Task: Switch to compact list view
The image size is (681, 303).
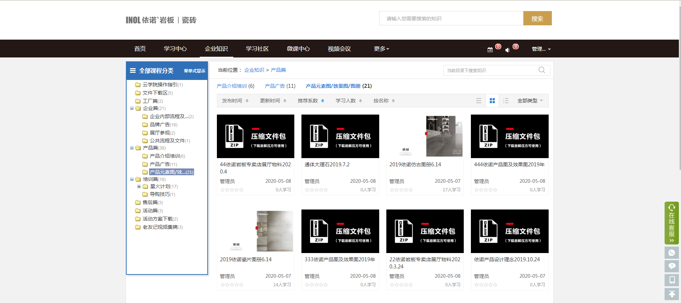Action: [x=479, y=101]
